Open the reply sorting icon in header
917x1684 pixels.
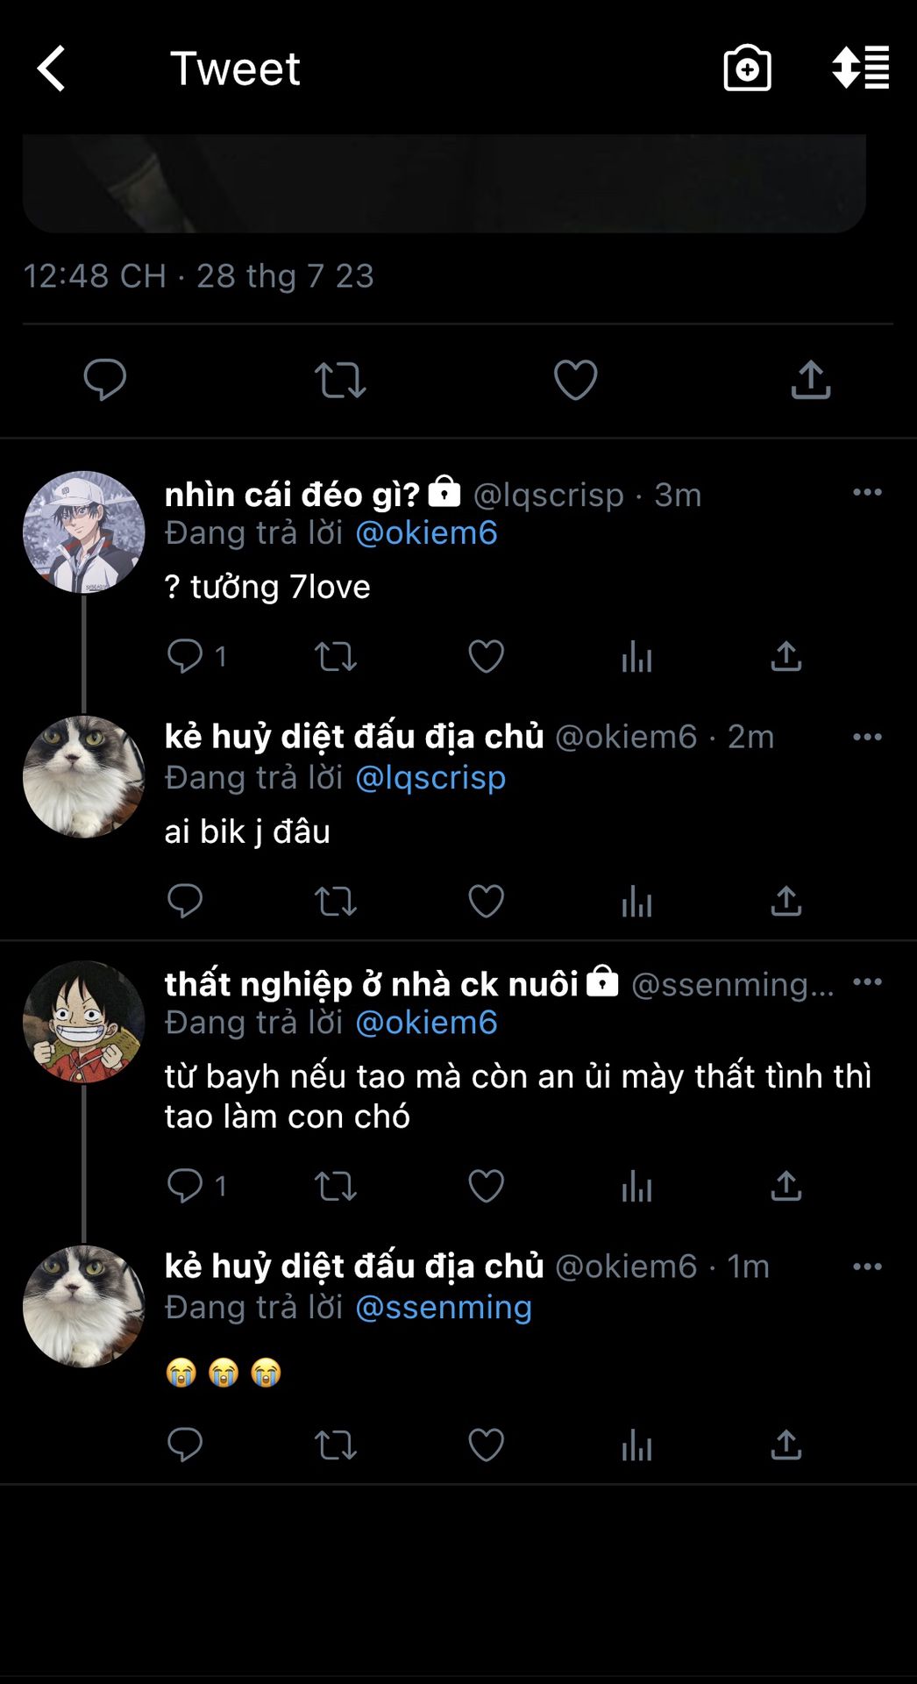pyautogui.click(x=861, y=68)
